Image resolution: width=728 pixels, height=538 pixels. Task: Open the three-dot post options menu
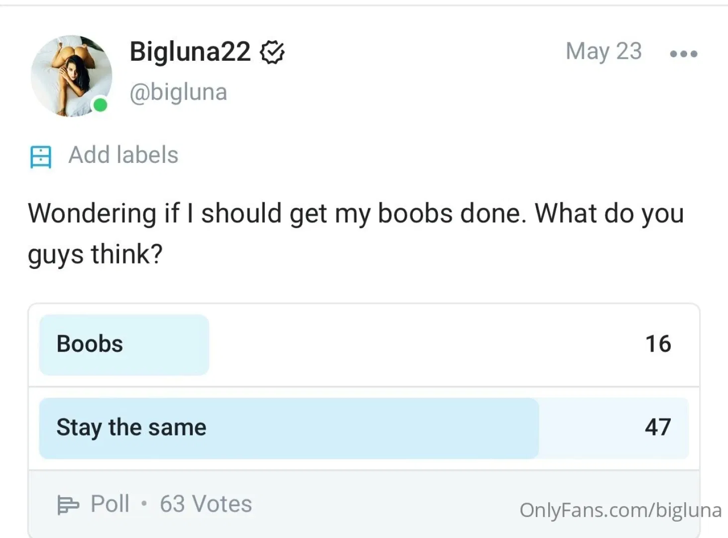point(683,54)
